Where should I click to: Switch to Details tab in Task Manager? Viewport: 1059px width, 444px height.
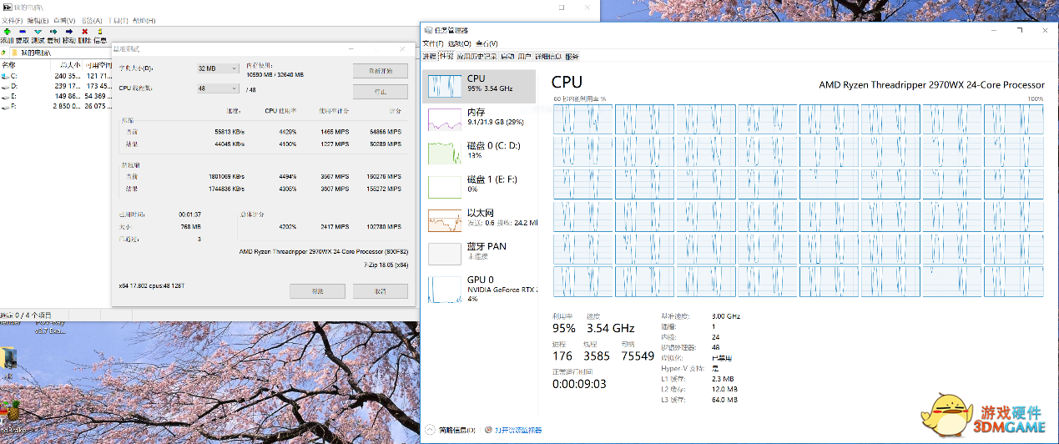(547, 57)
